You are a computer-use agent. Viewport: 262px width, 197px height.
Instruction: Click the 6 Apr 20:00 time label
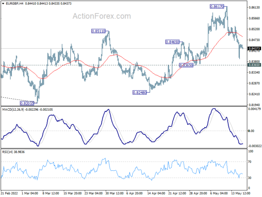(134, 193)
